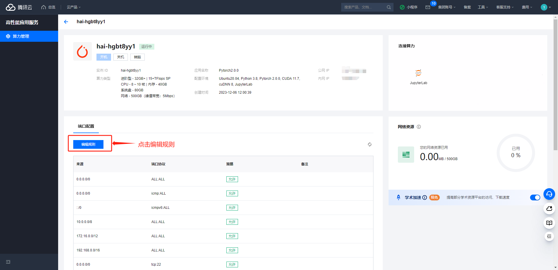Screen dimensions: 558x270
Task: Click the icmp:ALL protocol cell
Action: 159,193
